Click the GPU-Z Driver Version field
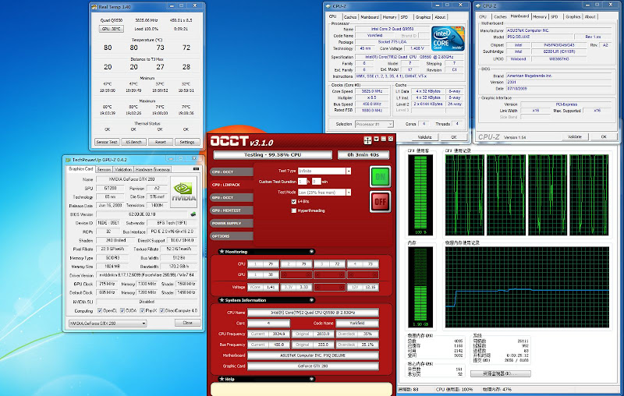The height and width of the screenshot is (396, 624). 147,275
